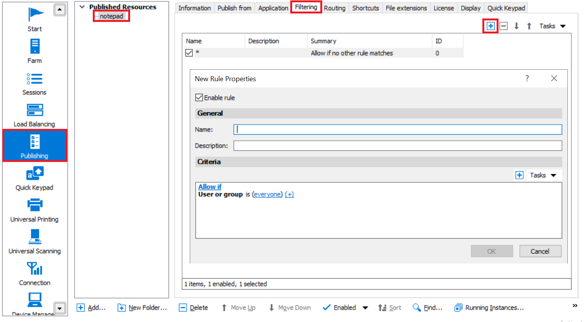Collapse the Published Resources tree node
The height and width of the screenshot is (322, 584).
click(x=82, y=7)
